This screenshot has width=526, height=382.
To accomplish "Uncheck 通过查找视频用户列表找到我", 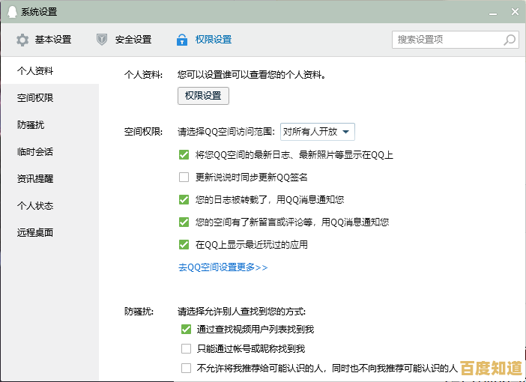I will click(187, 330).
